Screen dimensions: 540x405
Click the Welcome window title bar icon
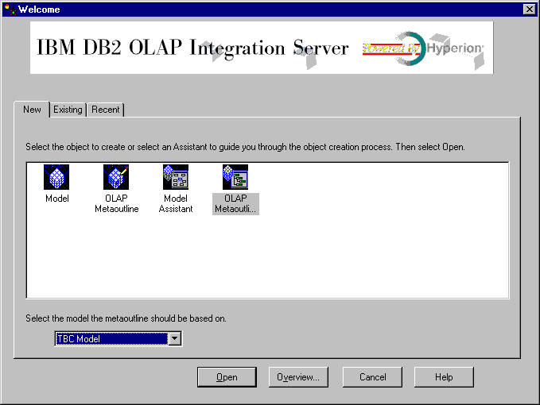pos(10,10)
